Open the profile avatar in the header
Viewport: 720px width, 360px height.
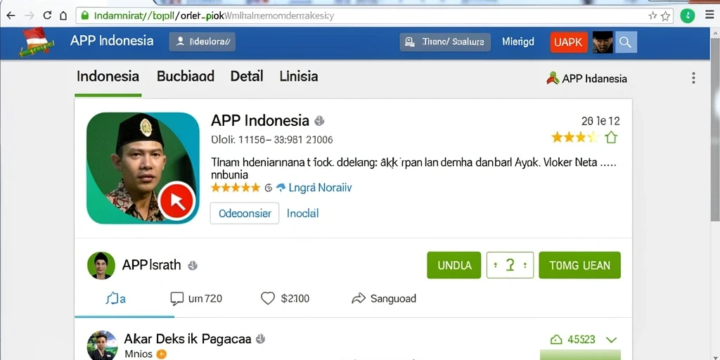603,42
